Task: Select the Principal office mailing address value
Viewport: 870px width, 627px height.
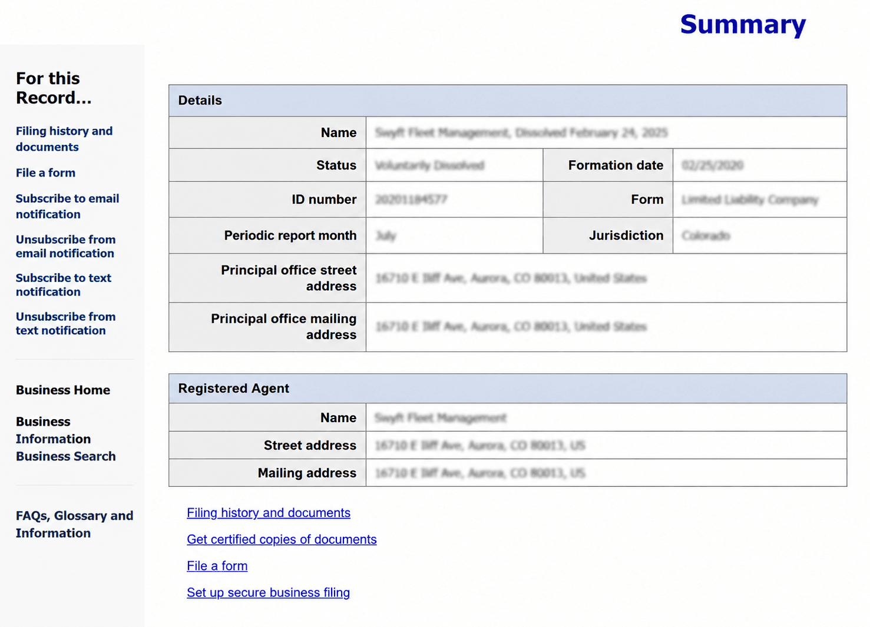Action: click(511, 326)
